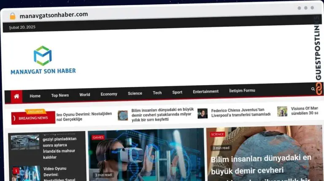Navigate to the Tech section
This screenshot has width=324, height=181.
(x=157, y=93)
